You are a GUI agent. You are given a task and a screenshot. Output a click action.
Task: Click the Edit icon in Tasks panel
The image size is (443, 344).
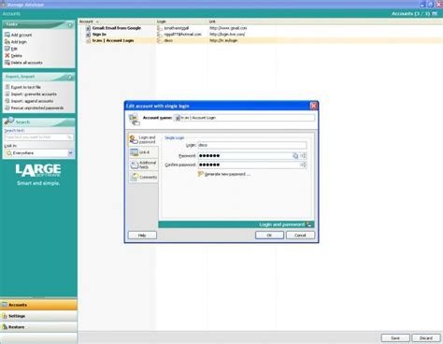pyautogui.click(x=7, y=49)
